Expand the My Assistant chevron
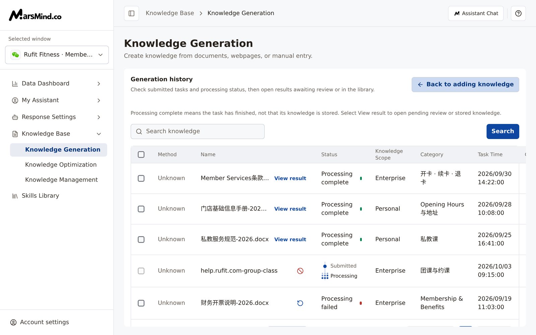The image size is (536, 335). click(99, 100)
